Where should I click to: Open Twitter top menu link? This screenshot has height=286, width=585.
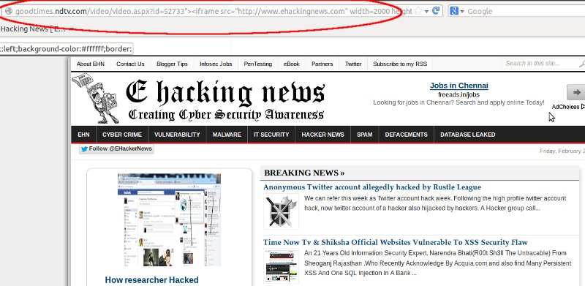point(353,64)
